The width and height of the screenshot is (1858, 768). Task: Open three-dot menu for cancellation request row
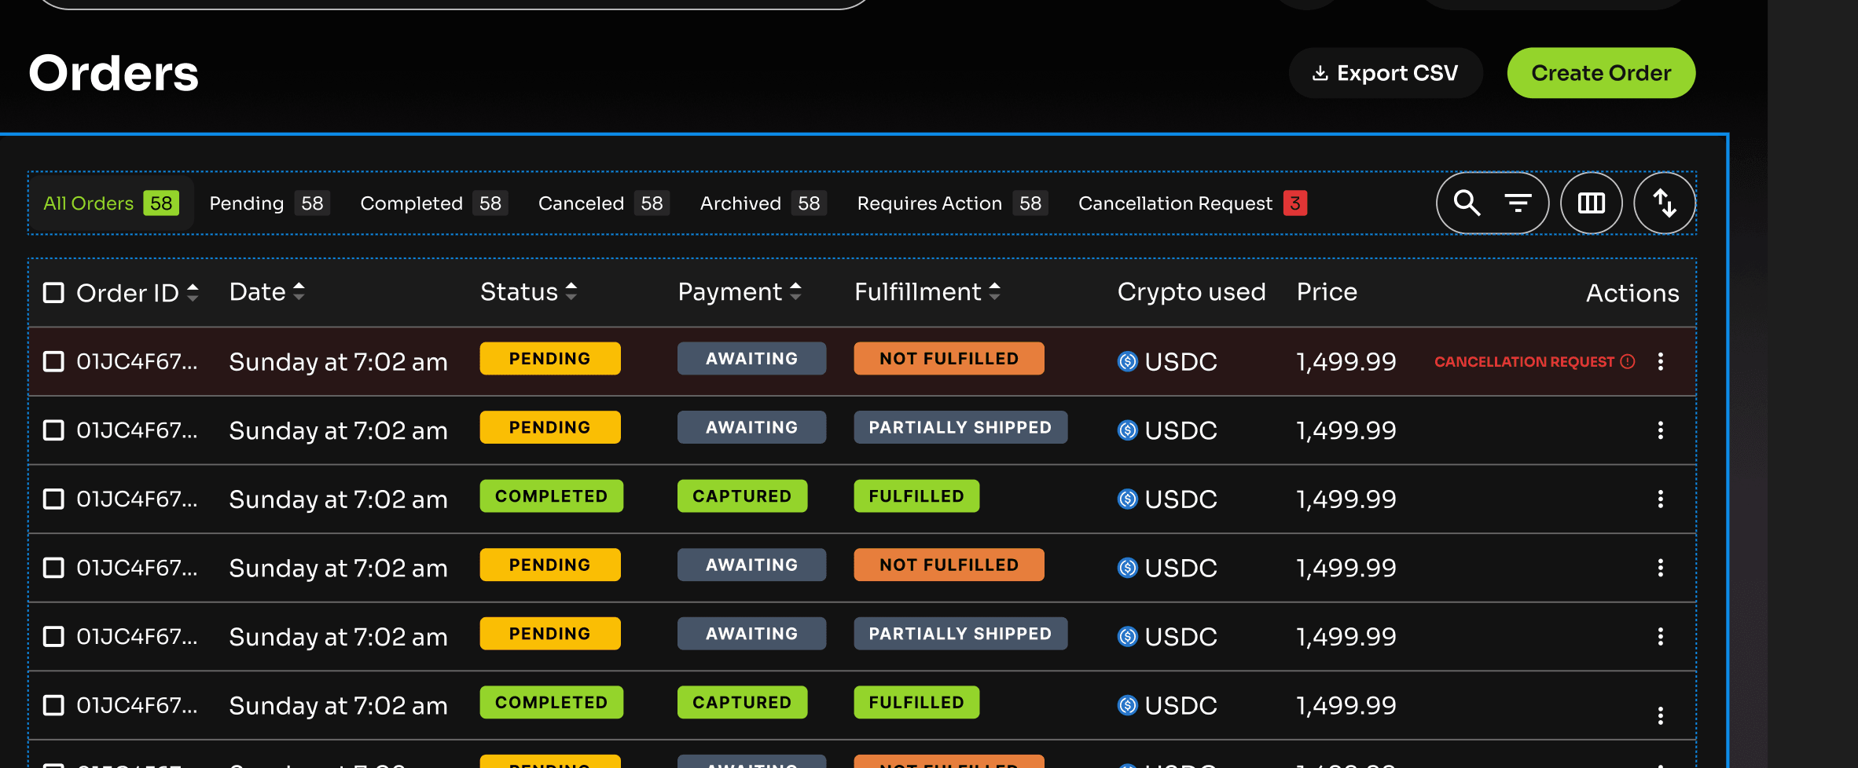[x=1660, y=361]
